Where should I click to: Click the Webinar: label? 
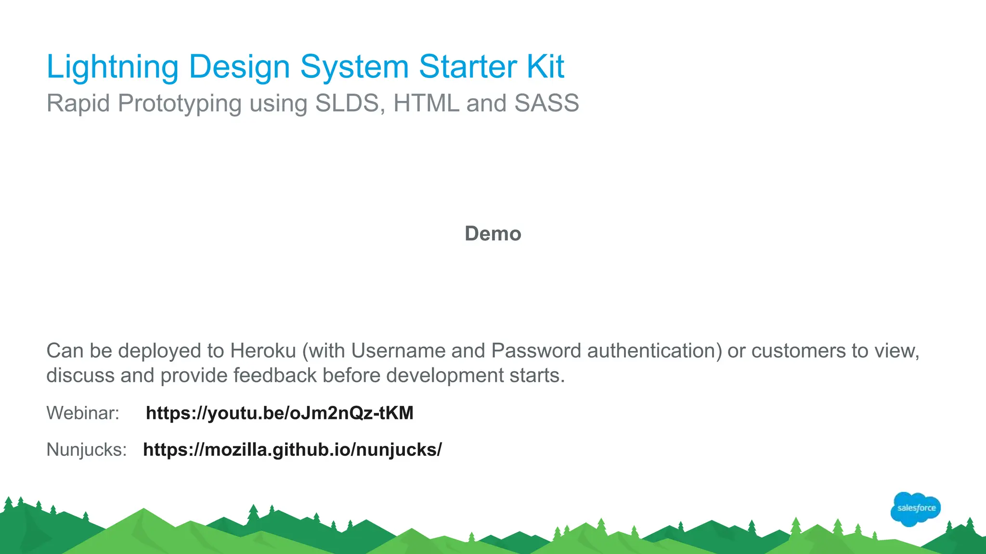pos(83,413)
